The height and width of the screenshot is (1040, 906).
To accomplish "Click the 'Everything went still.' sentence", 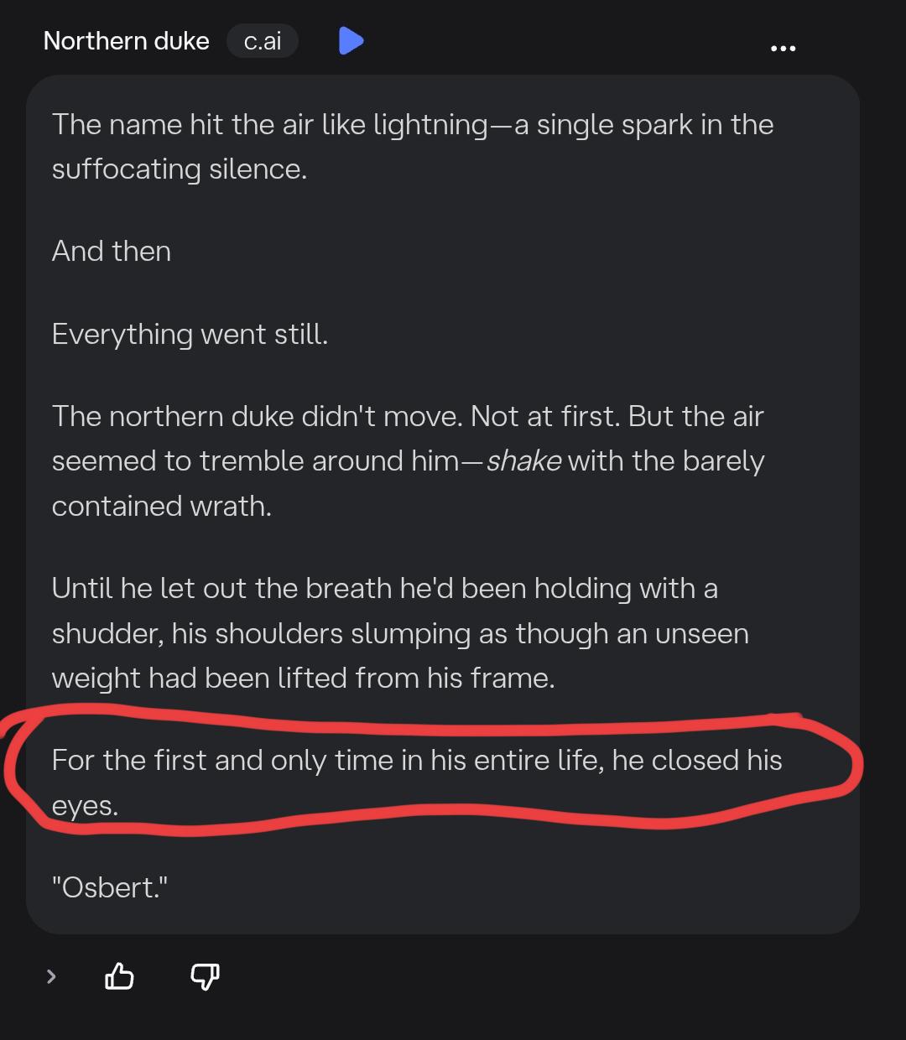I will click(x=190, y=334).
